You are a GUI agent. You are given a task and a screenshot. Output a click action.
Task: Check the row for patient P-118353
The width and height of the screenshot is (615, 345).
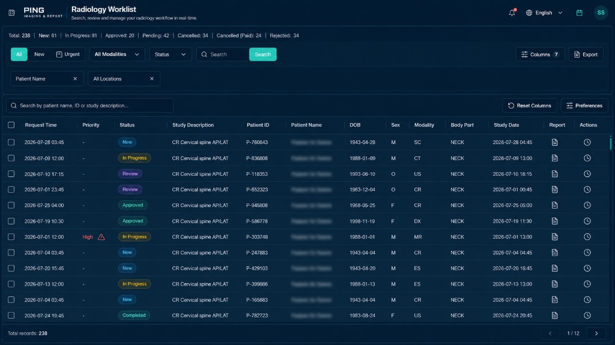pos(11,173)
